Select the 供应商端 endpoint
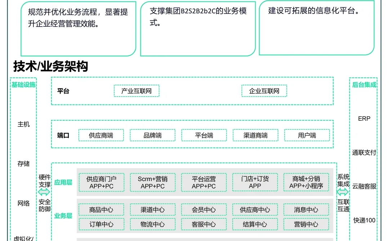This screenshot has width=389, height=241. pos(101,135)
